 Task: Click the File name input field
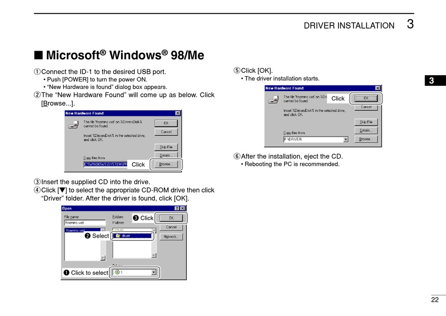pyautogui.click(x=85, y=223)
